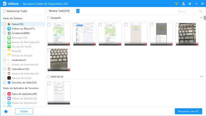Image resolution: width=206 pixels, height=116 pixels.
Task: Open the large keyboard photo thumbnail
Action: [187, 34]
